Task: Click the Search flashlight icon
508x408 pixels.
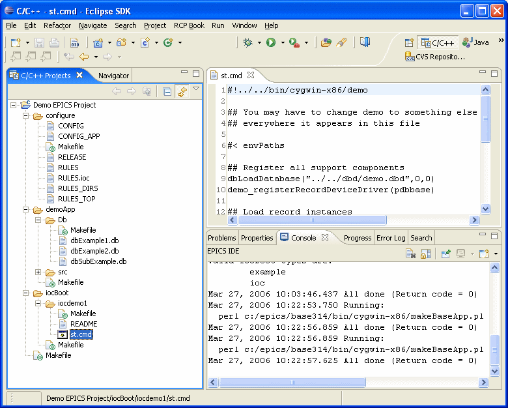Action: tap(341, 42)
